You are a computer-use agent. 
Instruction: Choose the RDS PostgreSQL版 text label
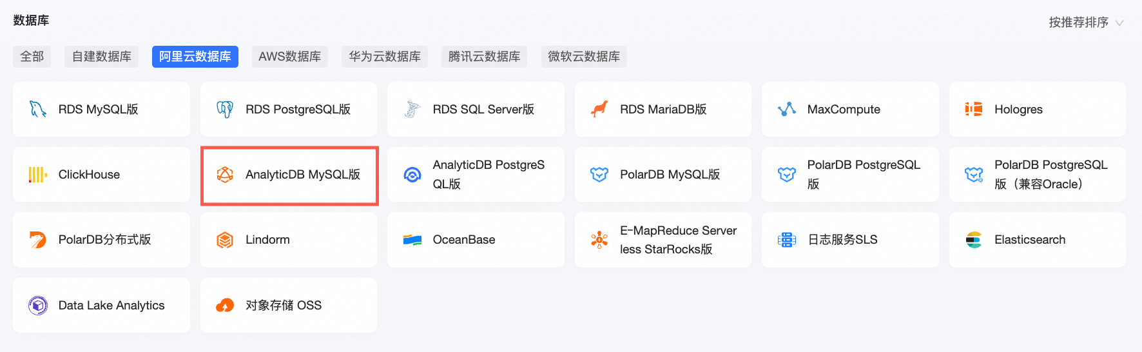298,110
